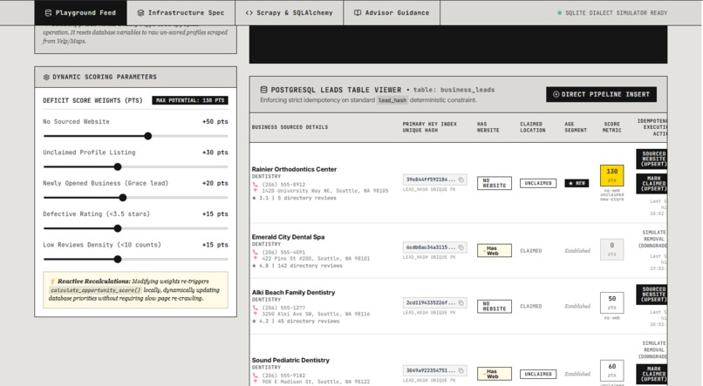The width and height of the screenshot is (703, 386).
Task: Adjust the No Sourced Website weight slider
Action: pyautogui.click(x=135, y=136)
